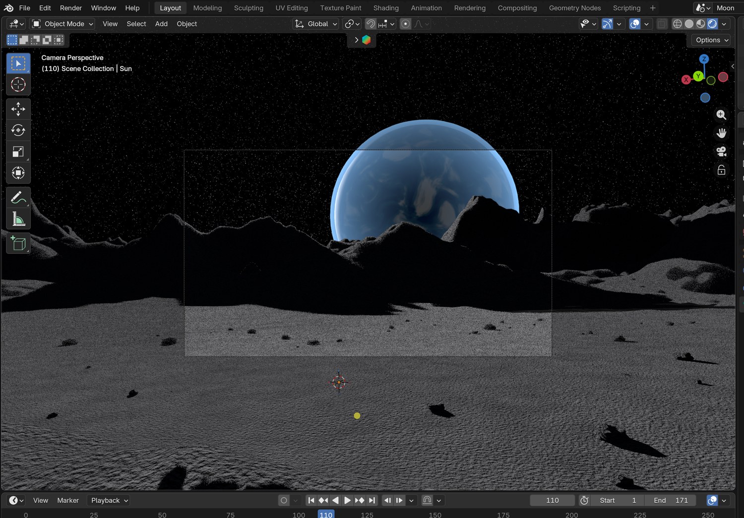Open the Playback dropdown
Viewport: 744px width, 518px height.
coord(109,501)
